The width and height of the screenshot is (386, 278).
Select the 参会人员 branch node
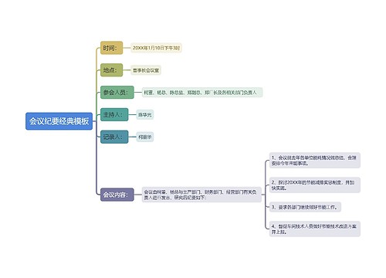click(117, 92)
